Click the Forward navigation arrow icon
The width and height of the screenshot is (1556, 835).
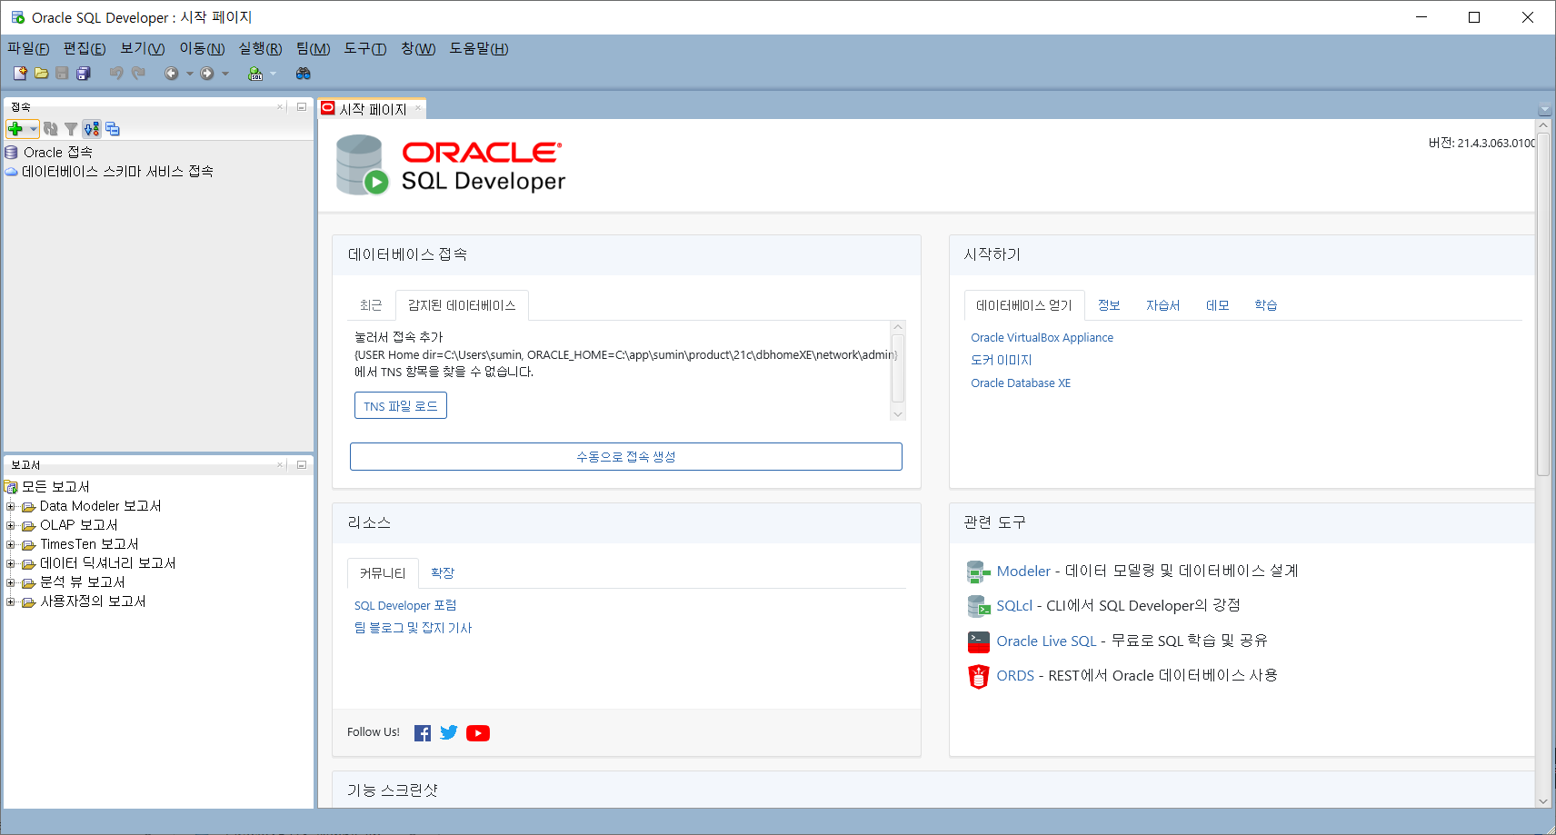coord(207,74)
